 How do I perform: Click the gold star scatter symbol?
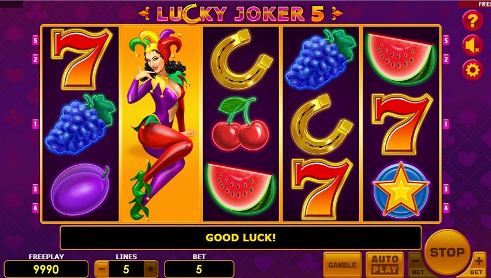point(401,190)
